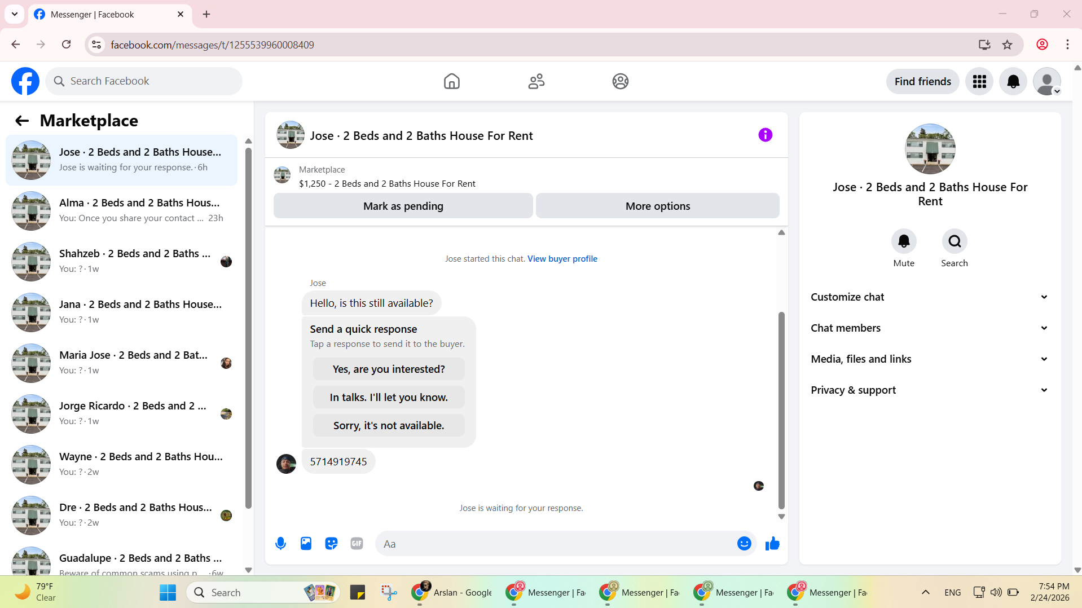
Task: Send a thumbs-up like
Action: 772,544
